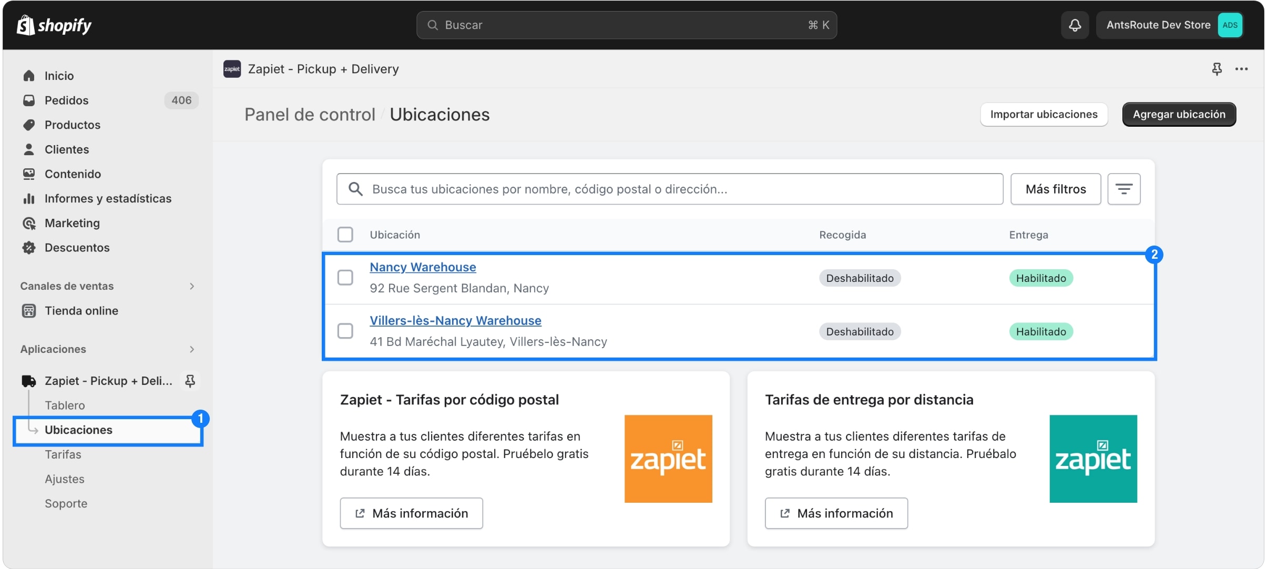The image size is (1267, 569).
Task: Click the Ubicación column header
Action: [x=395, y=235]
